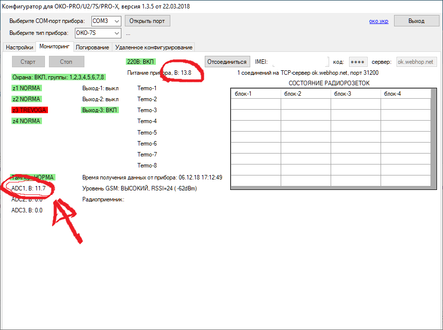443x330 pixels.
Task: Click the radio sockets table vertical scrollbar
Action: coord(434,139)
